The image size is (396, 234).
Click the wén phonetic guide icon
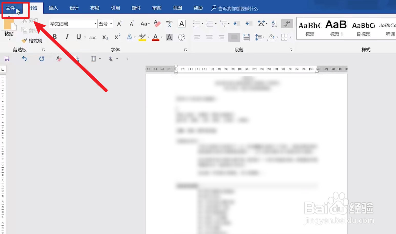[169, 24]
